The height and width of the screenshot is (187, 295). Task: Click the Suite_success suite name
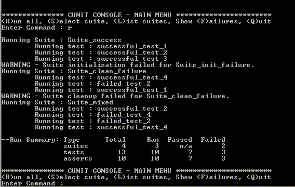95,41
